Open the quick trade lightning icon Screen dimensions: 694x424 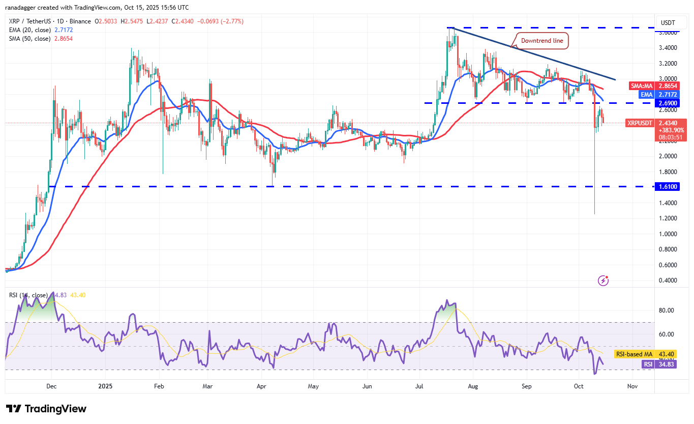(x=603, y=280)
